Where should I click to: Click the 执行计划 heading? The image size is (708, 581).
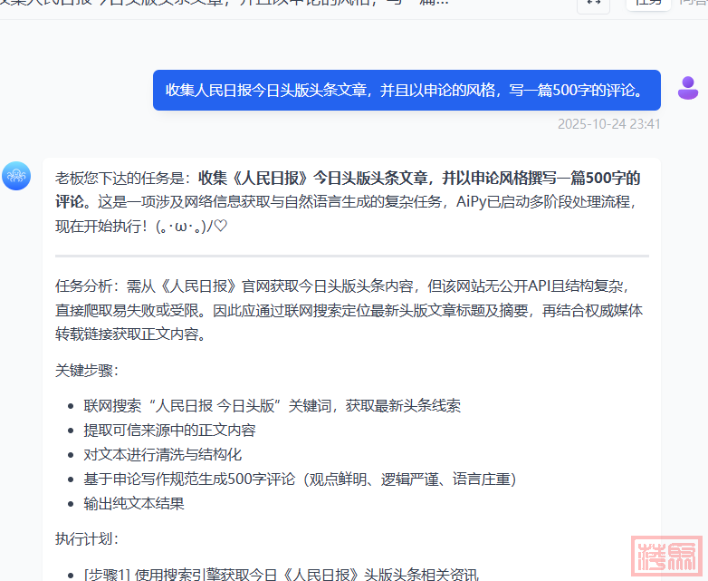[87, 538]
